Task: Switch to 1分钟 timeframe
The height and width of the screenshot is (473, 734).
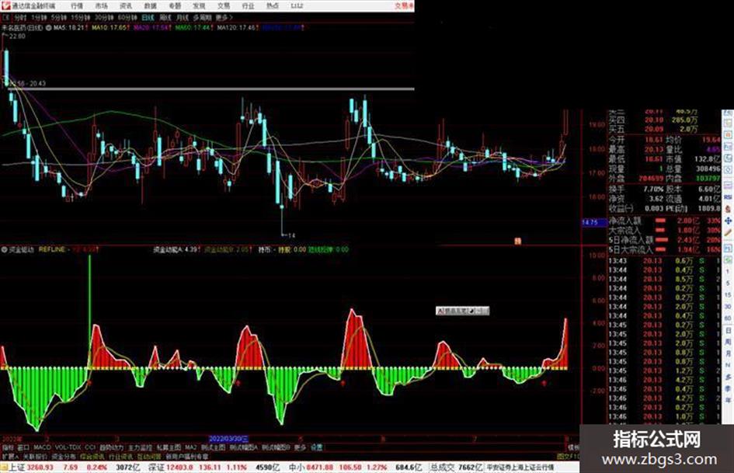Action: coord(39,17)
